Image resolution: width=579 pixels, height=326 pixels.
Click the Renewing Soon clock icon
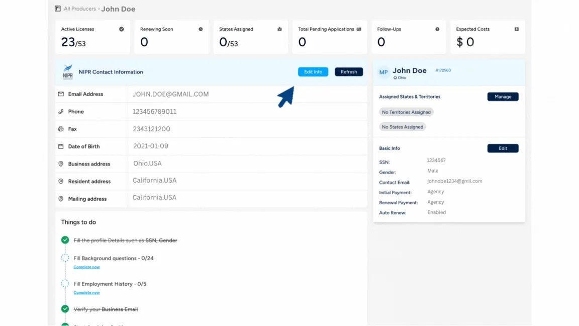point(201,29)
